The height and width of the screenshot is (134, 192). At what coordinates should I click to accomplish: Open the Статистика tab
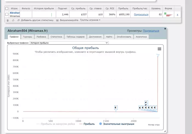[x=56, y=37]
